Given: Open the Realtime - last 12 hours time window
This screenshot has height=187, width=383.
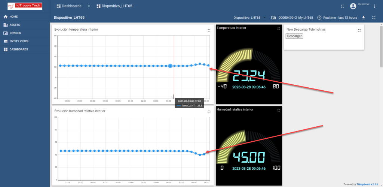Looking at the screenshot, I should pyautogui.click(x=337, y=18).
